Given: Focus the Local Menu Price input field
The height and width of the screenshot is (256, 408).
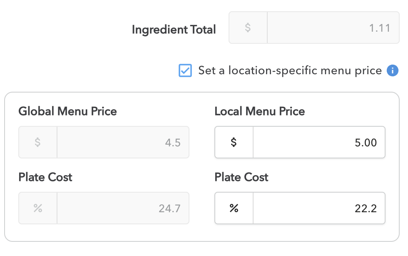Looking at the screenshot, I should point(318,143).
